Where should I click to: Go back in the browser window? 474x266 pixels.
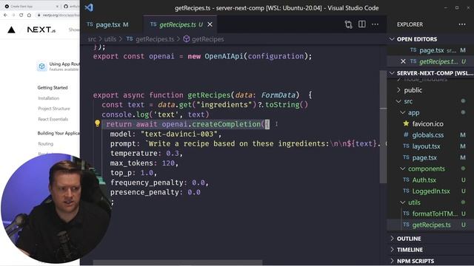coord(5,15)
